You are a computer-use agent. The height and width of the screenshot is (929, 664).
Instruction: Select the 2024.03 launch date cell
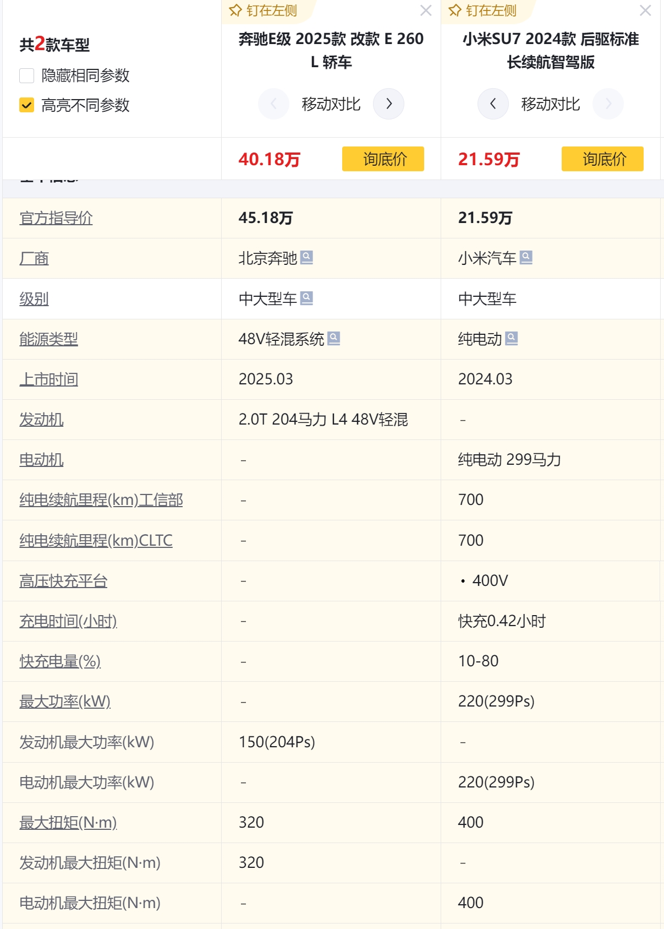pyautogui.click(x=485, y=379)
